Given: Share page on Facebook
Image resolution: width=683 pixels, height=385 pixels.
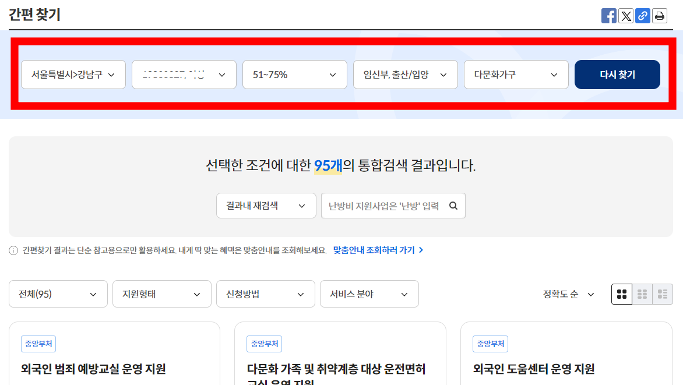Looking at the screenshot, I should tap(608, 16).
